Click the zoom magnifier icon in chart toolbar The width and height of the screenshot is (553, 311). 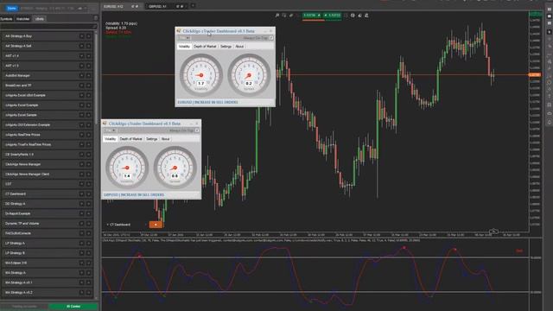pos(277,16)
